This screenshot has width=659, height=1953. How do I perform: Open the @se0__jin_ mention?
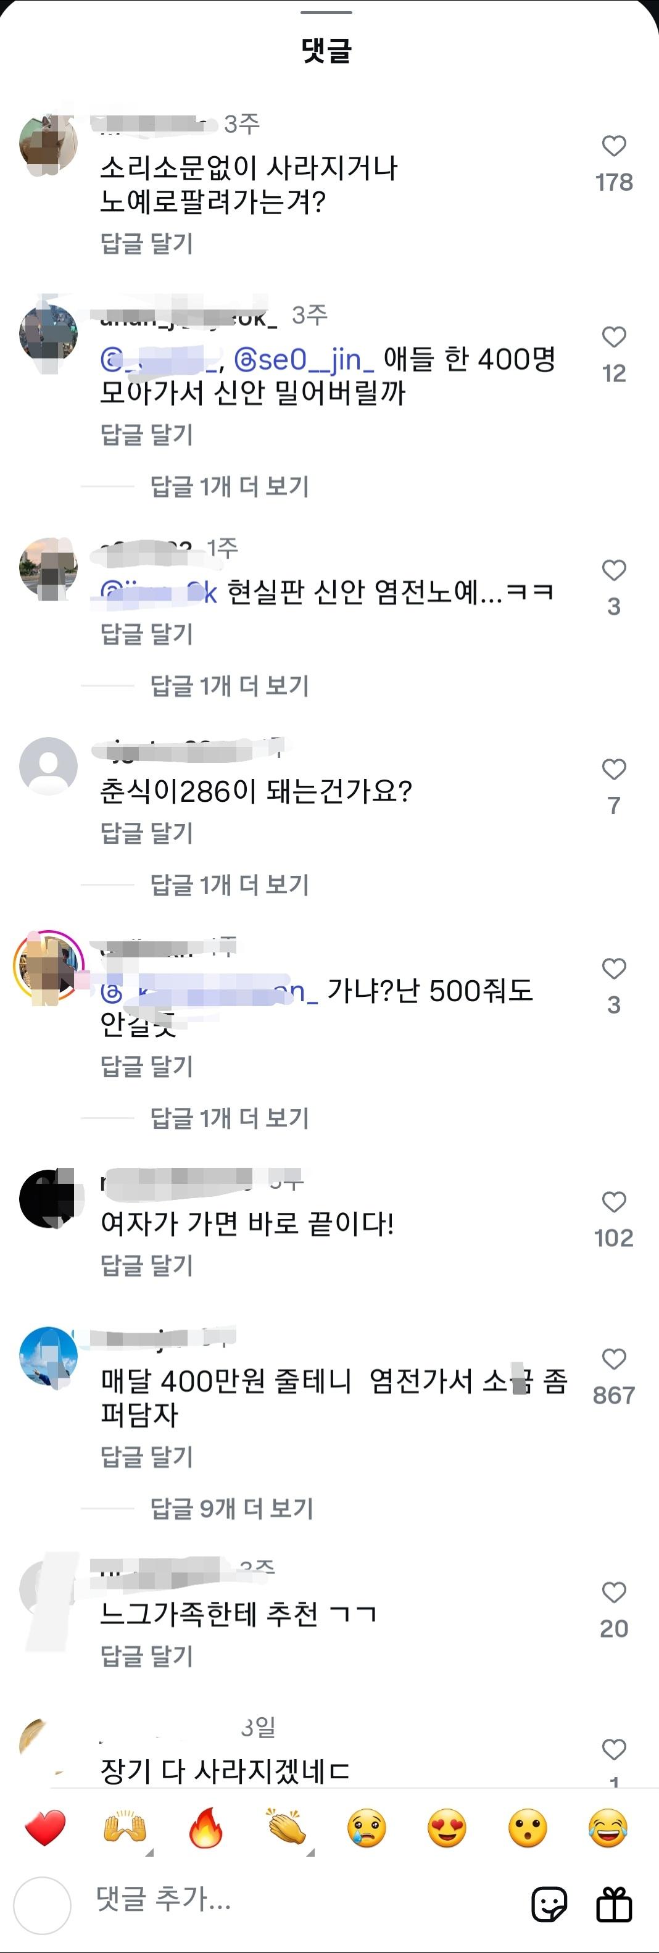pyautogui.click(x=304, y=359)
